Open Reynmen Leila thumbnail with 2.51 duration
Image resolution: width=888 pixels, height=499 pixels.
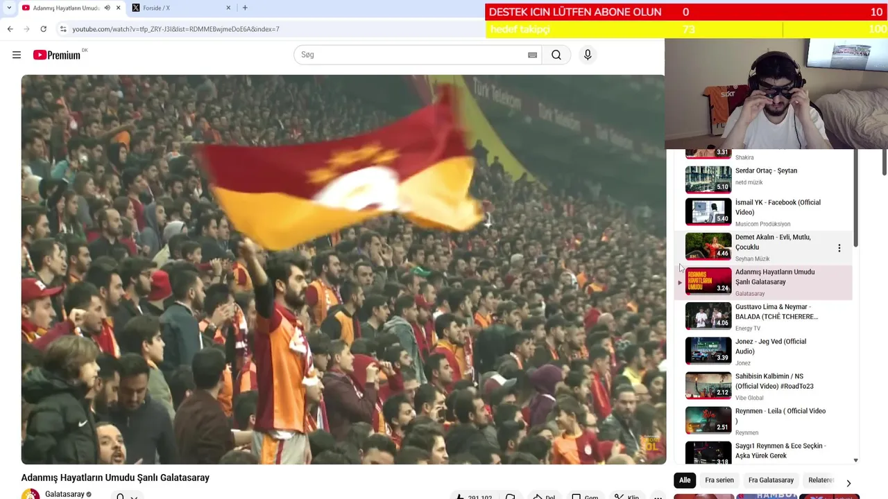708,419
